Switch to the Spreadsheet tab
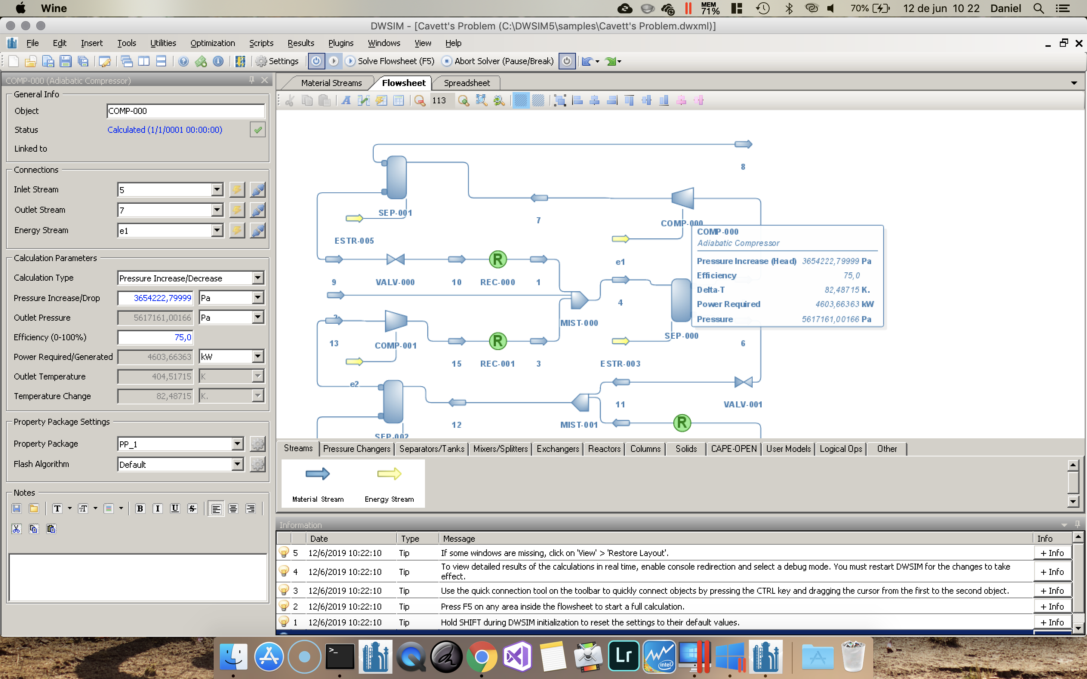The width and height of the screenshot is (1087, 679). (x=467, y=83)
